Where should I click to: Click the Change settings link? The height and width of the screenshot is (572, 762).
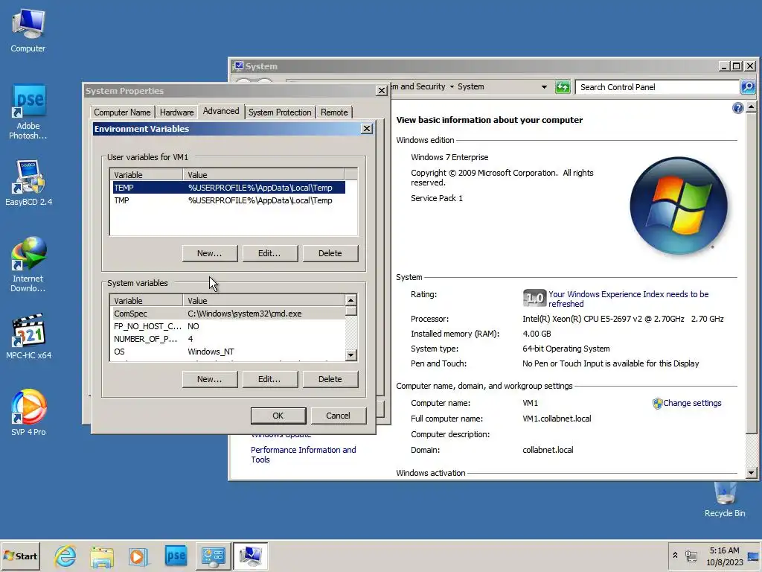point(692,403)
